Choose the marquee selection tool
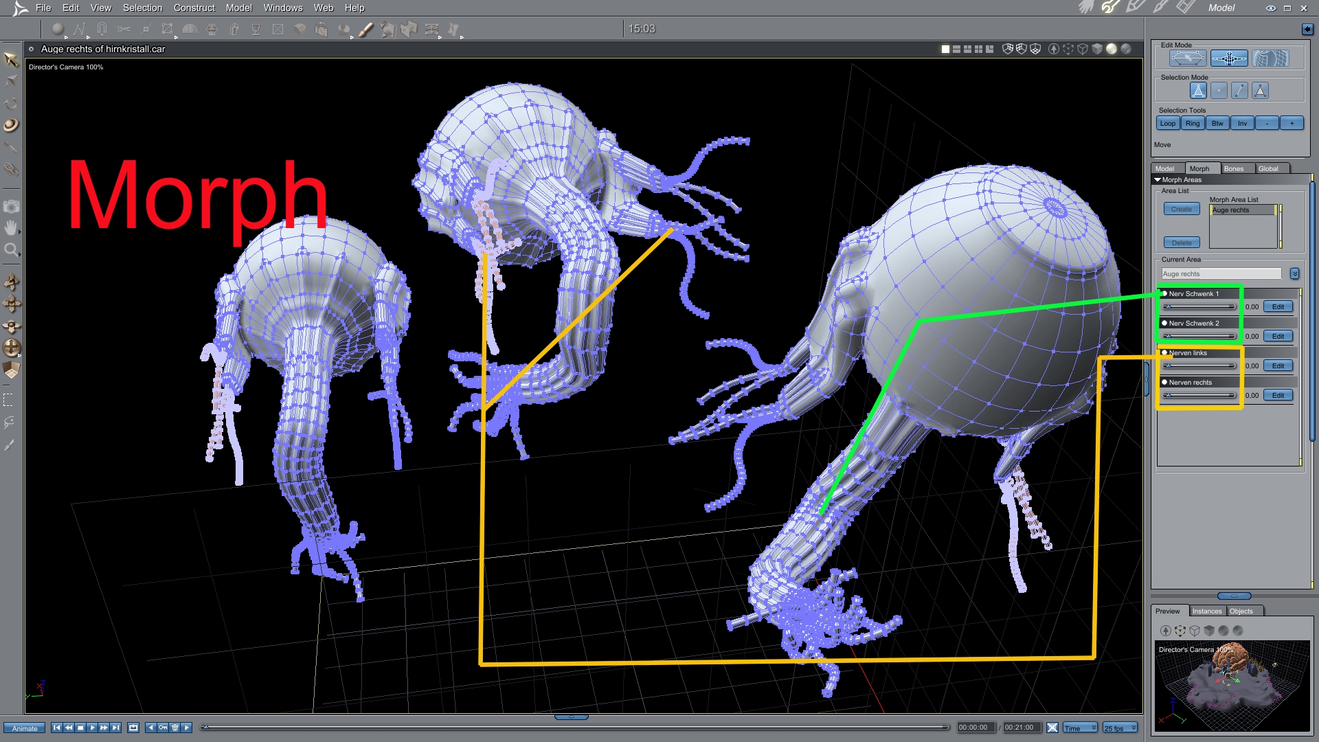 pos(9,400)
